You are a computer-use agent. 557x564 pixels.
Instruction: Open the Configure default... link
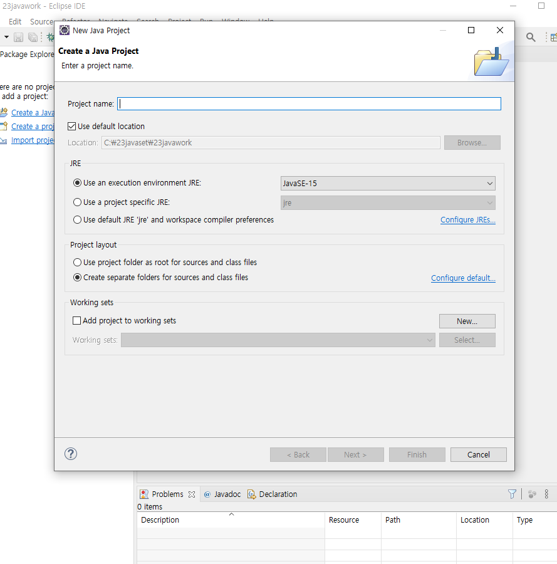(x=463, y=278)
